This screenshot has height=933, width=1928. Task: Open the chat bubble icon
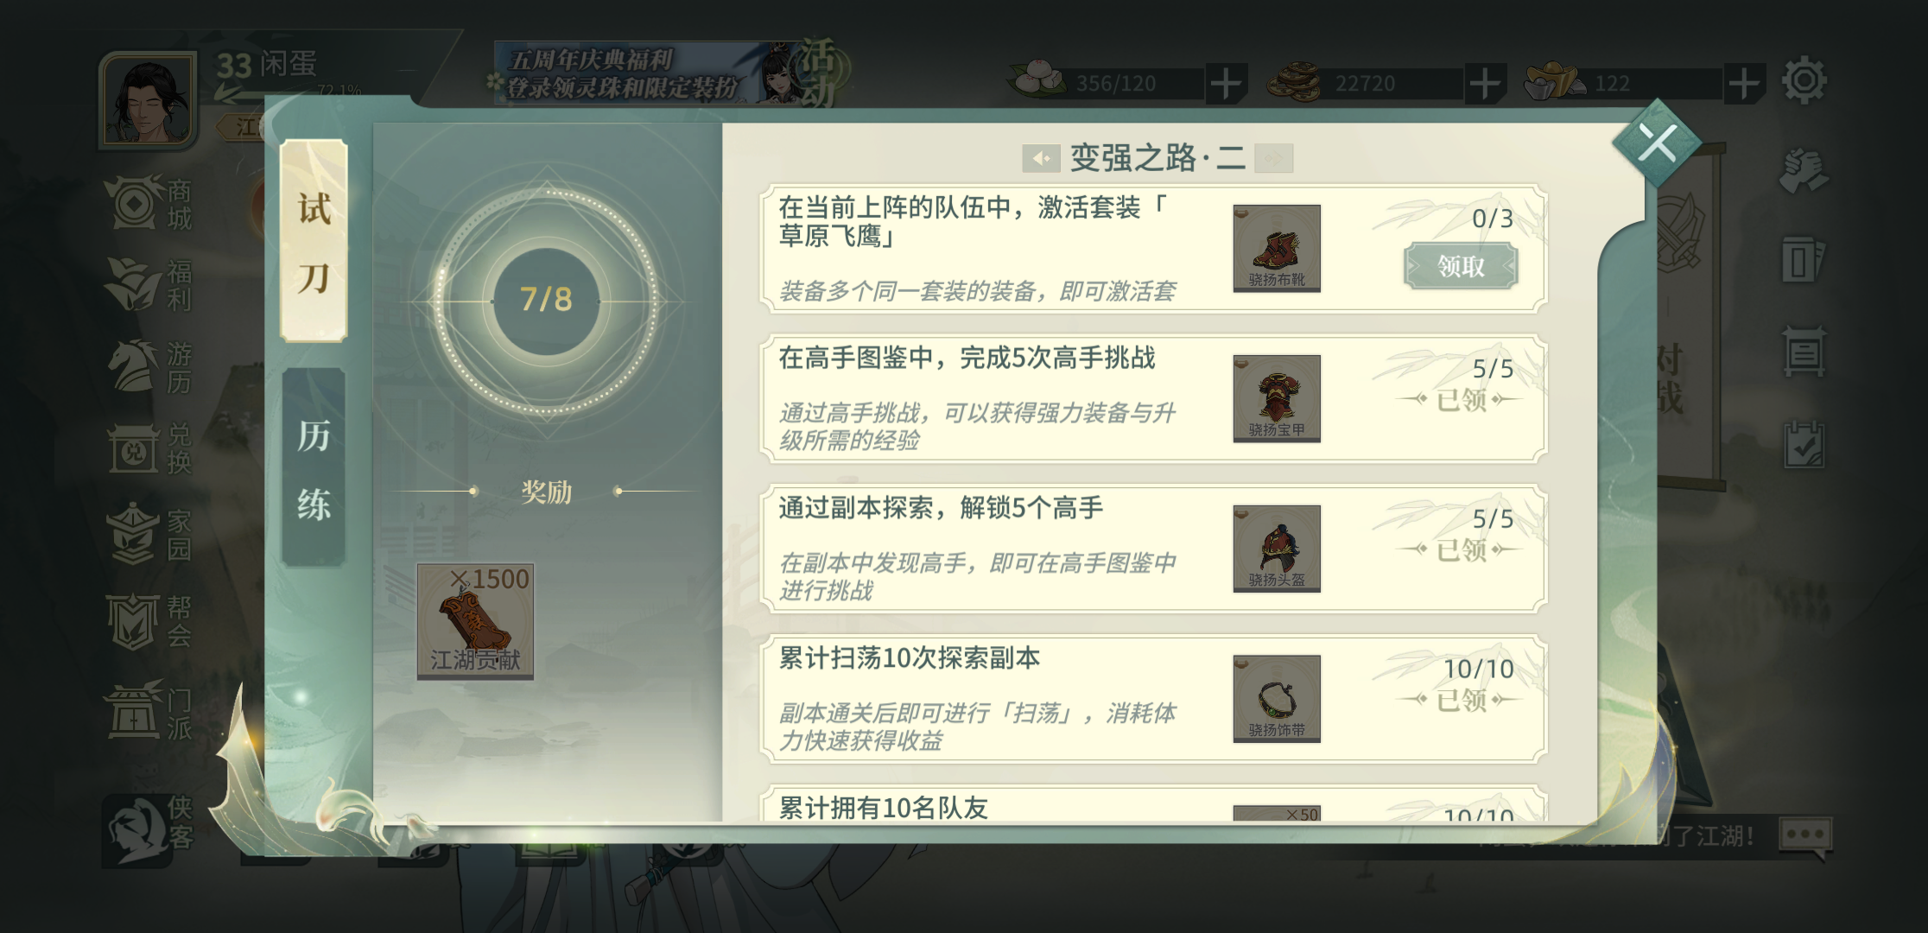point(1805,836)
